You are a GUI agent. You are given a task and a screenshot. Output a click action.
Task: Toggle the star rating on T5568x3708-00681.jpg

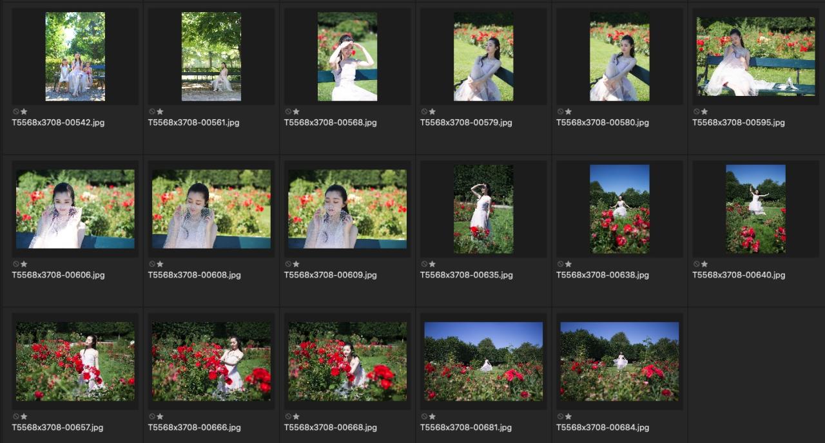[x=432, y=417]
